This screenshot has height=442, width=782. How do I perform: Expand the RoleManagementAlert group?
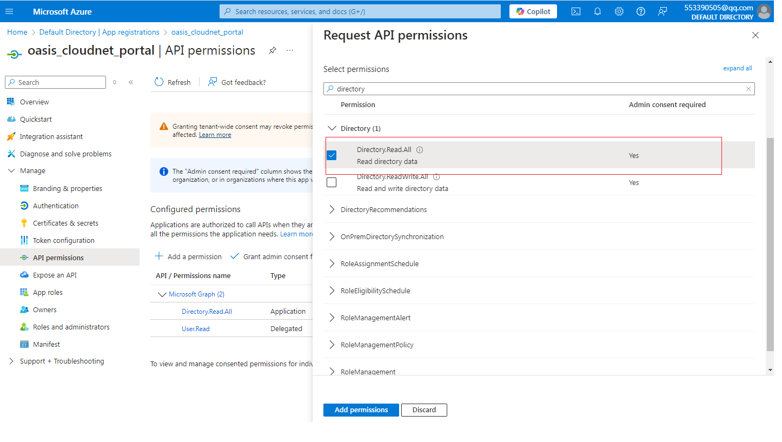(x=332, y=318)
